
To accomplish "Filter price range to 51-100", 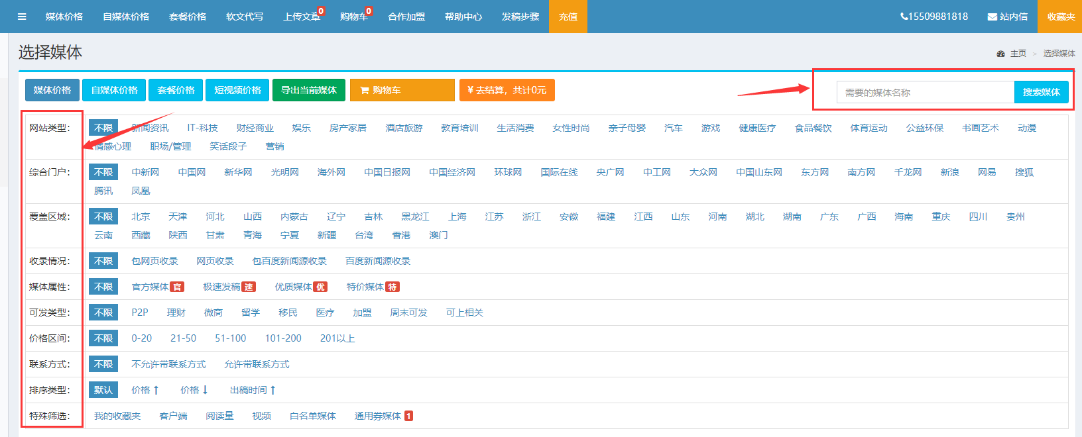I will click(230, 338).
